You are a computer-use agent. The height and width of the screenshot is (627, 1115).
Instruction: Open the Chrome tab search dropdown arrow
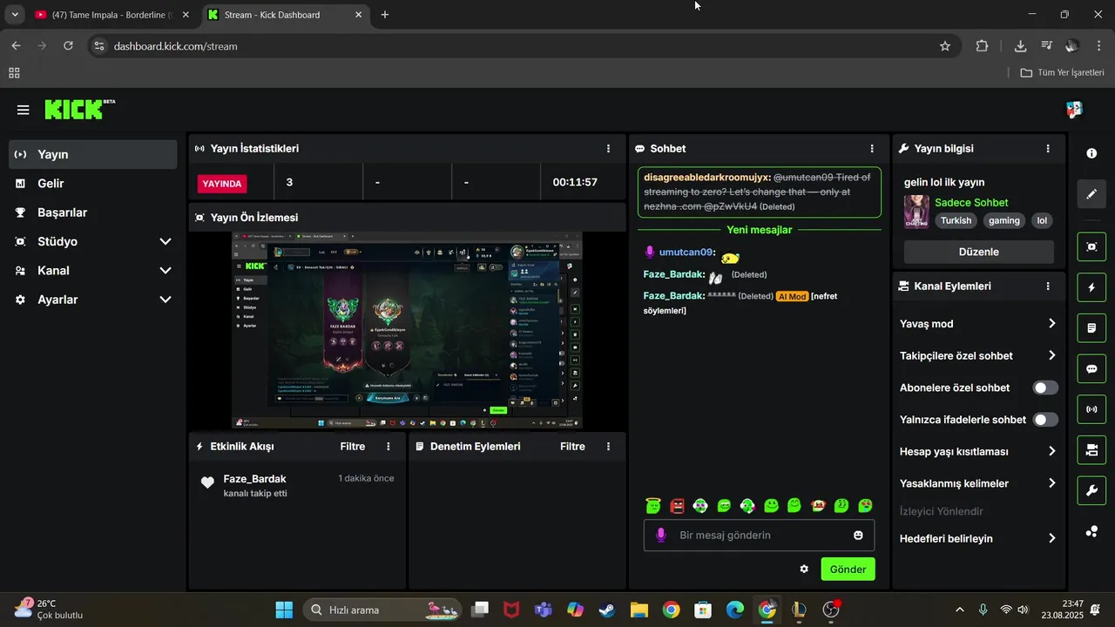coord(15,15)
